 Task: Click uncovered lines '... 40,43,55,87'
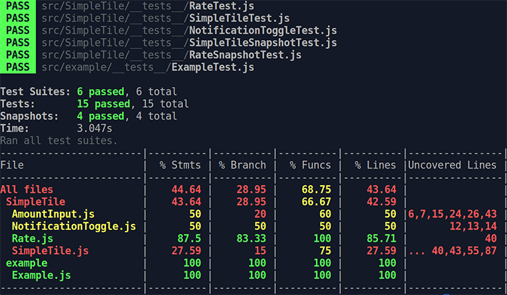coord(453,251)
